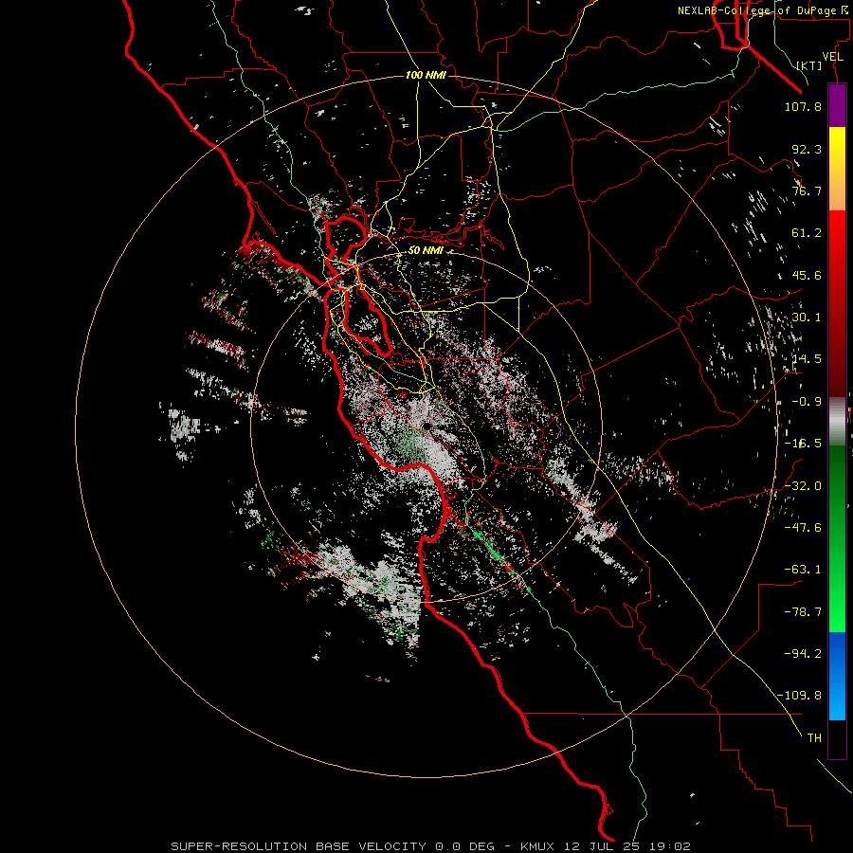Click the -47.6 velocity scale value
The height and width of the screenshot is (853, 853).
point(803,528)
